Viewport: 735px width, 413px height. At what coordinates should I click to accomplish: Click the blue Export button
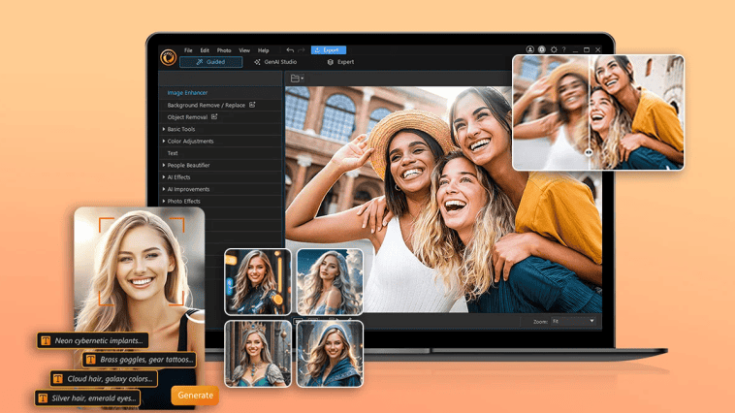[329, 50]
